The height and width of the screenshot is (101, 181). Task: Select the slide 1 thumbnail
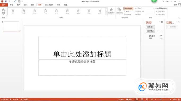point(11,26)
